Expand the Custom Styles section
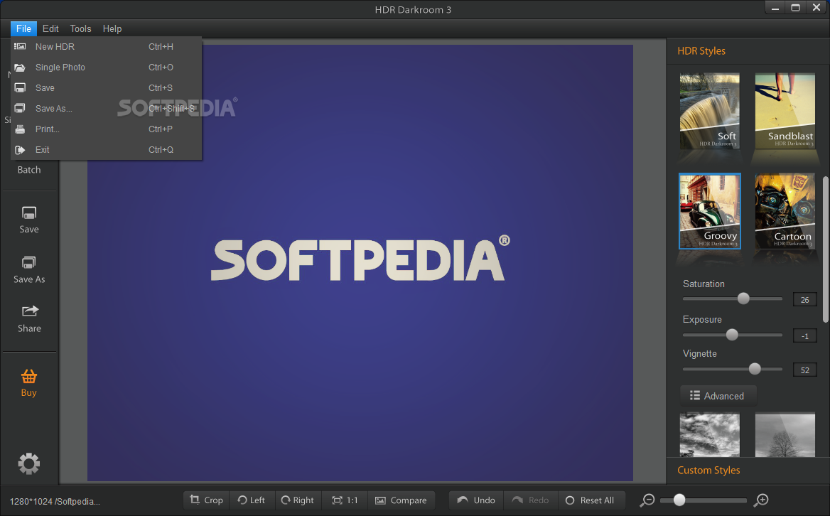Image resolution: width=830 pixels, height=516 pixels. (x=708, y=470)
